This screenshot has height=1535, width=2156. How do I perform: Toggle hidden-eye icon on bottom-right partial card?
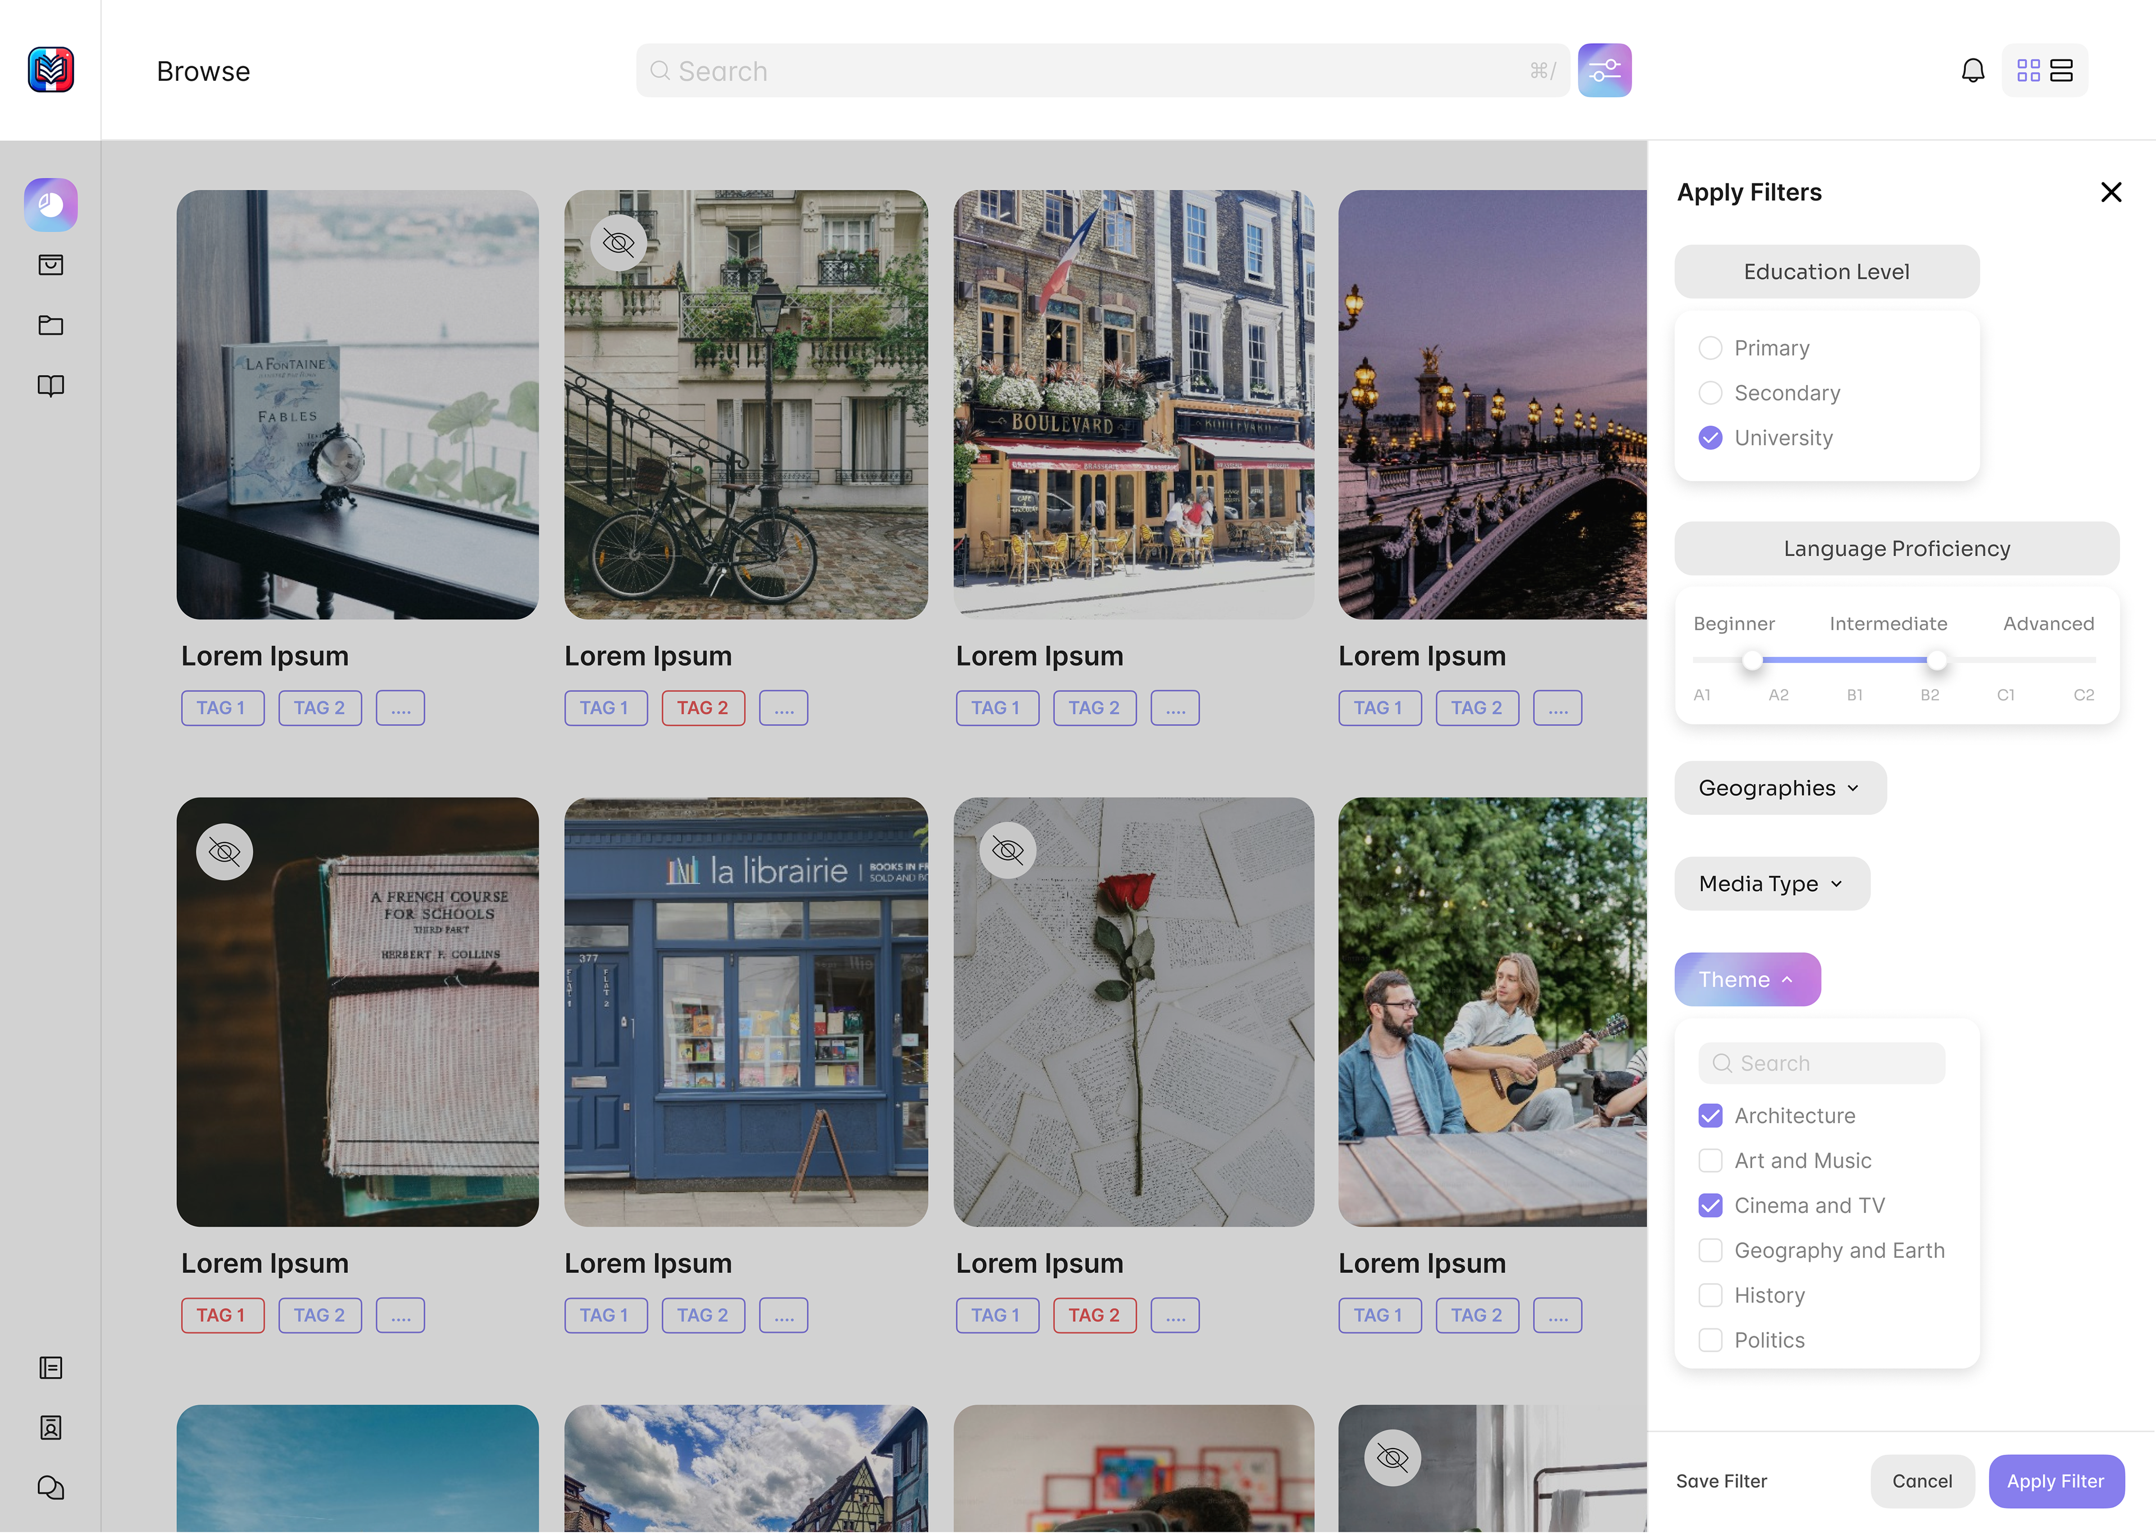(1393, 1459)
